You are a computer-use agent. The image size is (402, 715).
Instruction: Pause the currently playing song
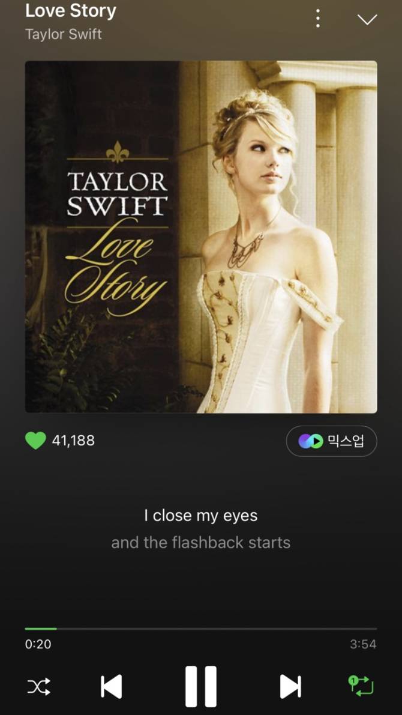201,686
